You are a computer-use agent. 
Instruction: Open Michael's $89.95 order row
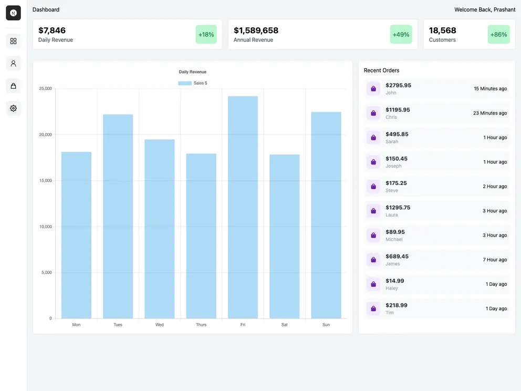(436, 235)
